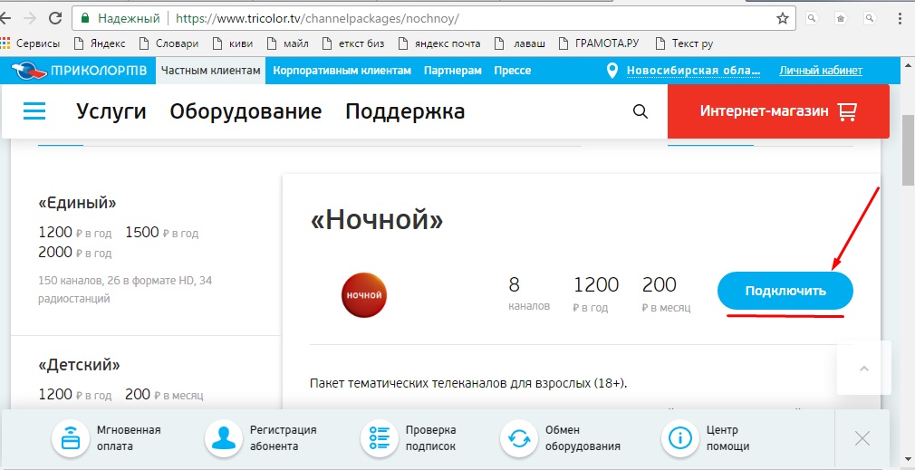Screen dimensions: 915x470
Task: Open the Центр помощи info icon
Action: click(x=680, y=439)
